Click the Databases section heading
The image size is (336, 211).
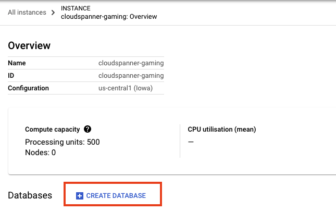30,195
